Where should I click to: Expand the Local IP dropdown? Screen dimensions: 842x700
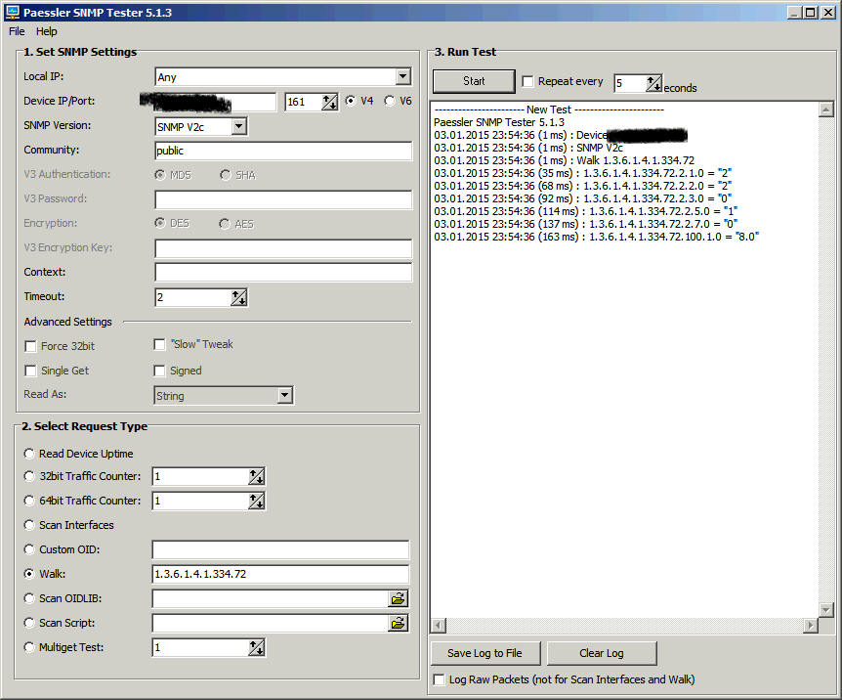403,77
